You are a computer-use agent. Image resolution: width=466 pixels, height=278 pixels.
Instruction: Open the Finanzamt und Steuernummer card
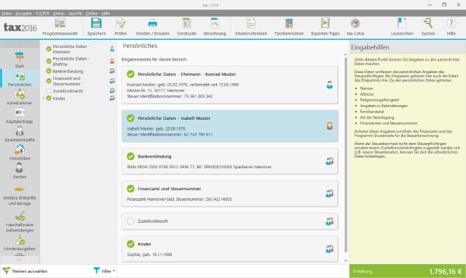pyautogui.click(x=230, y=194)
